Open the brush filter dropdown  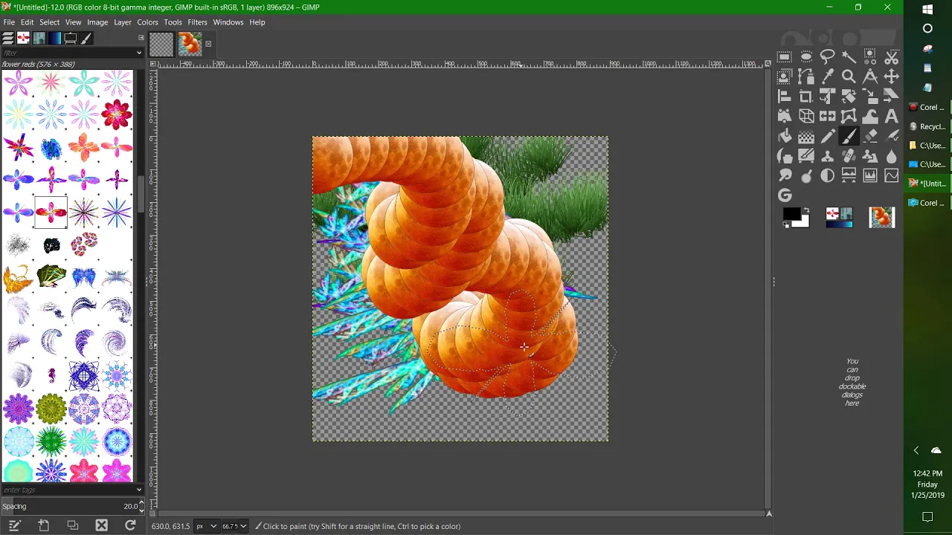(138, 53)
